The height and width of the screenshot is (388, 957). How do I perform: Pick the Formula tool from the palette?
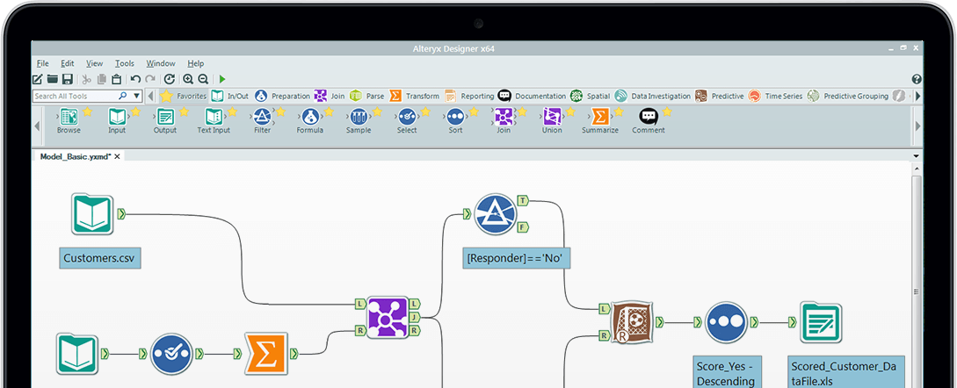click(x=309, y=117)
